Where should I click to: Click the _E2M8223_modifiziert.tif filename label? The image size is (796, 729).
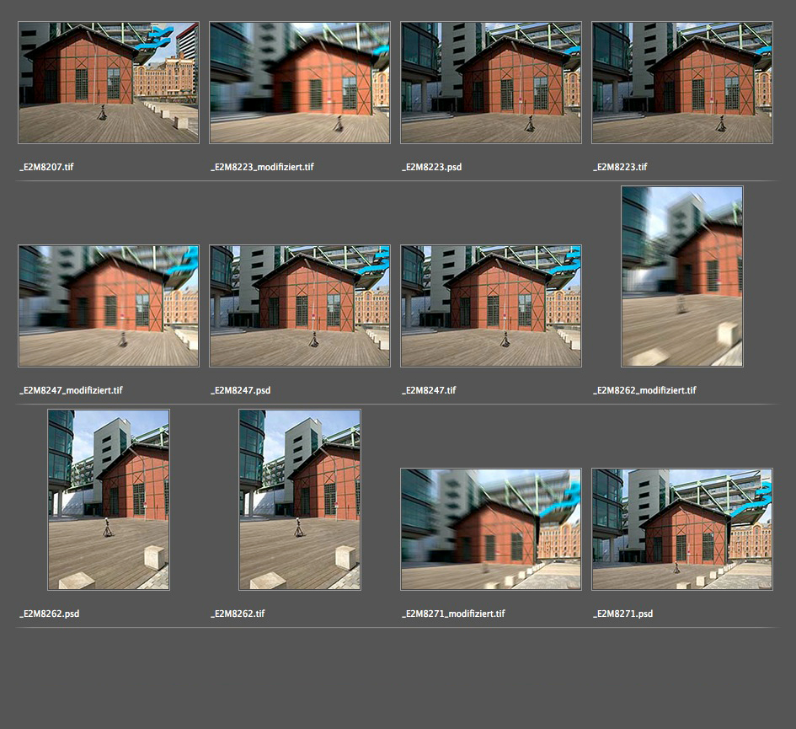pyautogui.click(x=262, y=167)
